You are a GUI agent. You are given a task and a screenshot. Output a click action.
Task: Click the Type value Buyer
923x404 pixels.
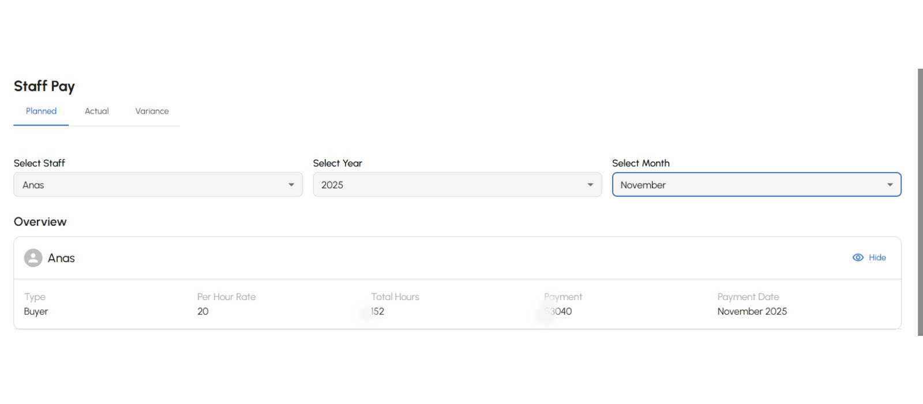(36, 311)
